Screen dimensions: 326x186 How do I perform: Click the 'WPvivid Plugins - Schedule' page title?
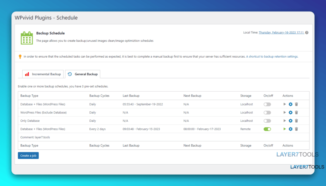tap(46, 18)
